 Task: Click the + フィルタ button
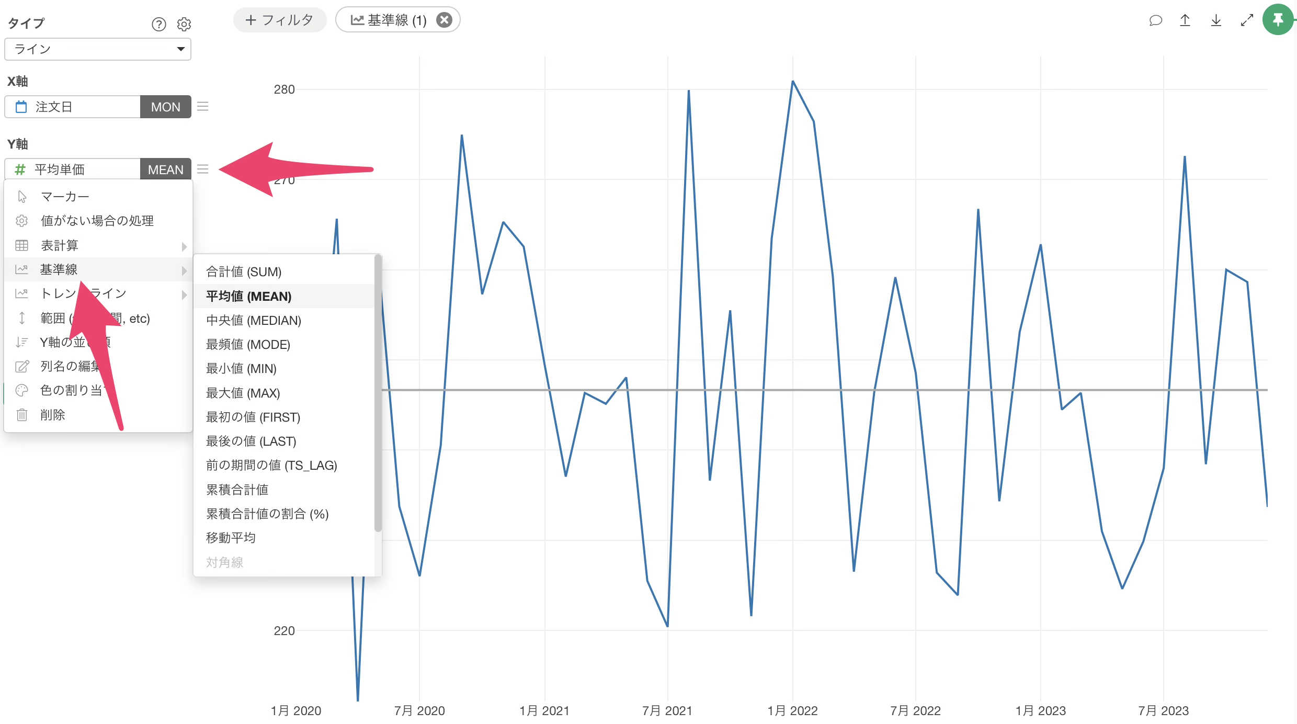pos(280,20)
